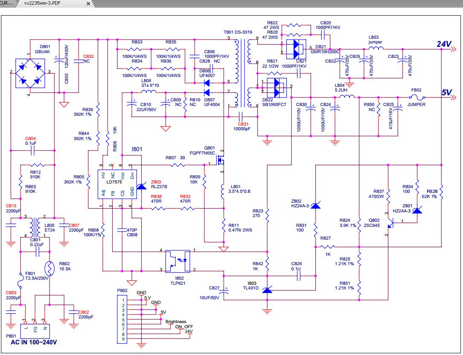The height and width of the screenshot is (355, 463).
Task: Click the D801 bridge rectifier symbol
Action: tap(30, 73)
